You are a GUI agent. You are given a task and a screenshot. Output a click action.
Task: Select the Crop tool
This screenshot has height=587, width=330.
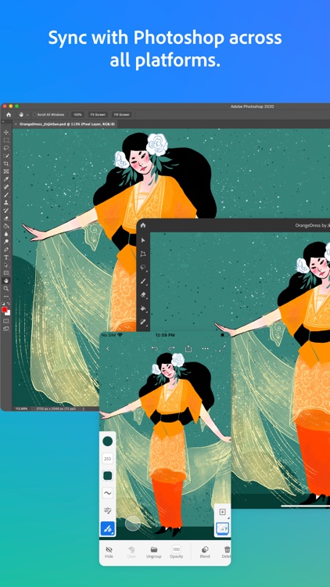[x=6, y=164]
